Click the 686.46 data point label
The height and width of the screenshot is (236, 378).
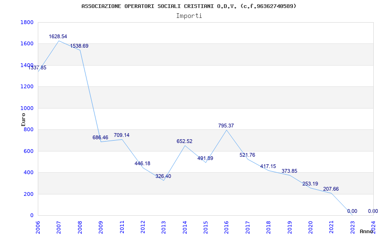click(100, 137)
